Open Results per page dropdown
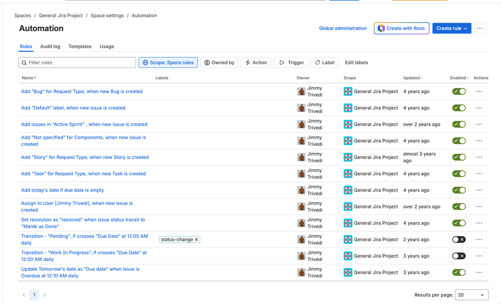502x304 pixels. [x=471, y=295]
